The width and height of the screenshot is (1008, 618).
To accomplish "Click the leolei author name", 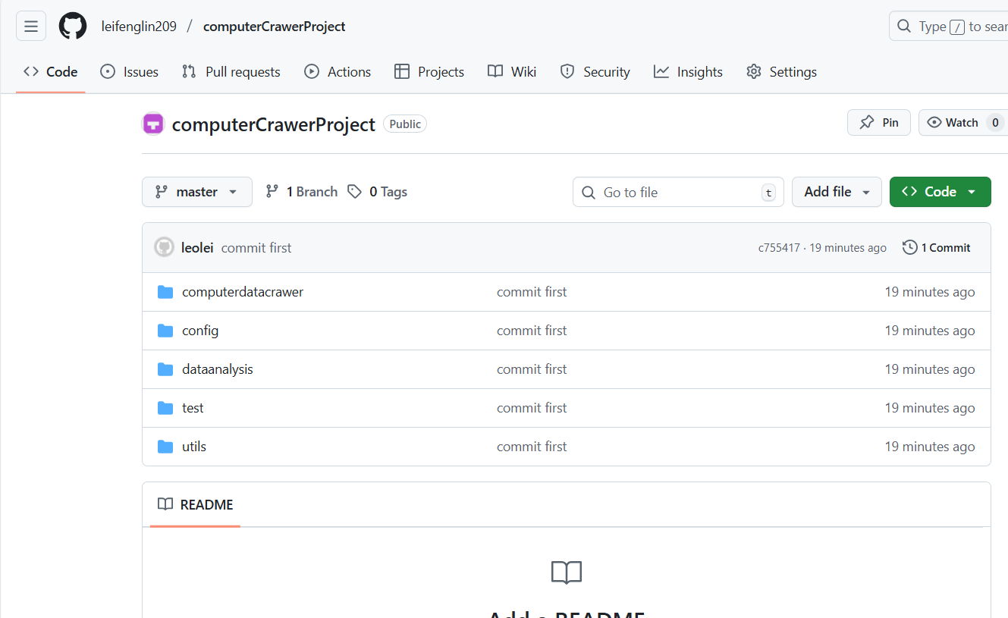I will pyautogui.click(x=197, y=248).
